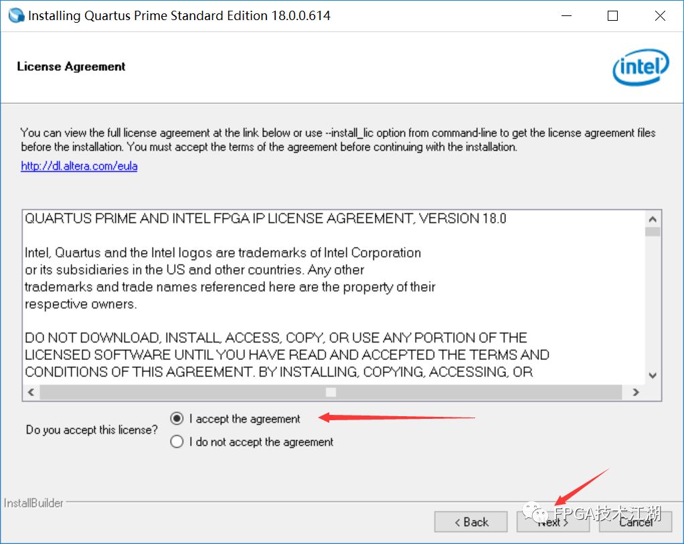Click the line starting "Intel, Quartus and the Intel logos"
Viewport: 684px width, 544px height.
coord(223,252)
